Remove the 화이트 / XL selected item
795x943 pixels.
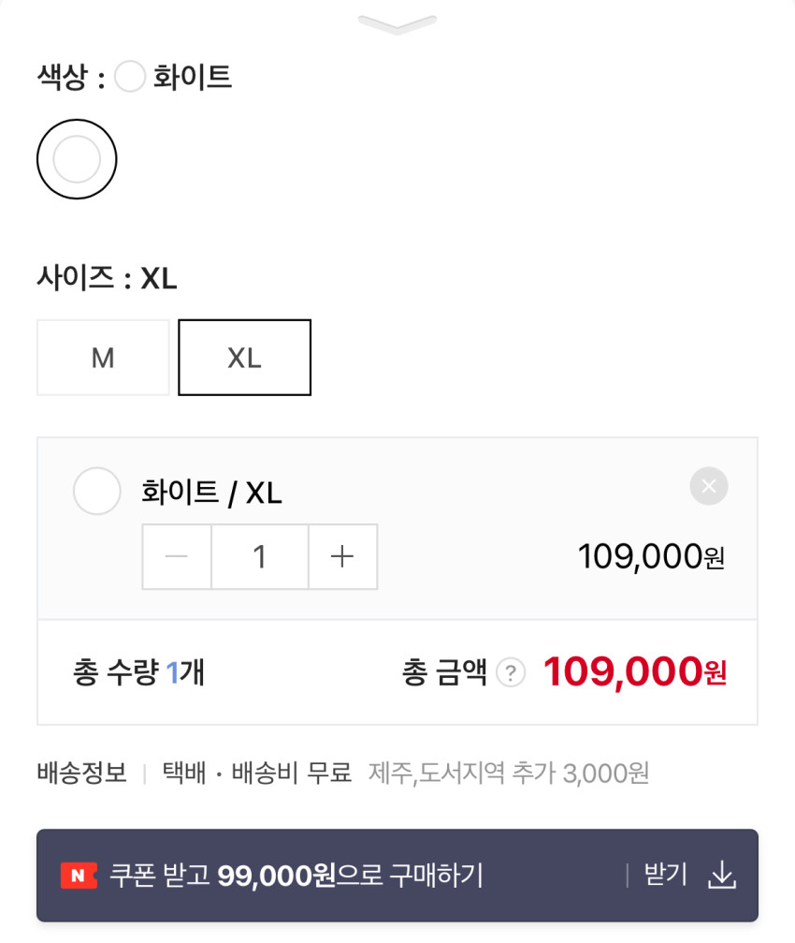(x=708, y=486)
